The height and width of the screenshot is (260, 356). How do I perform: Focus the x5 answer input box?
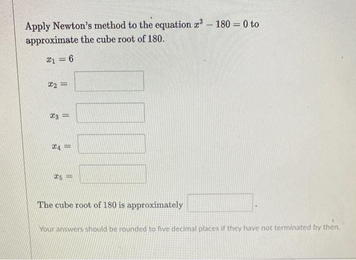click(112, 174)
